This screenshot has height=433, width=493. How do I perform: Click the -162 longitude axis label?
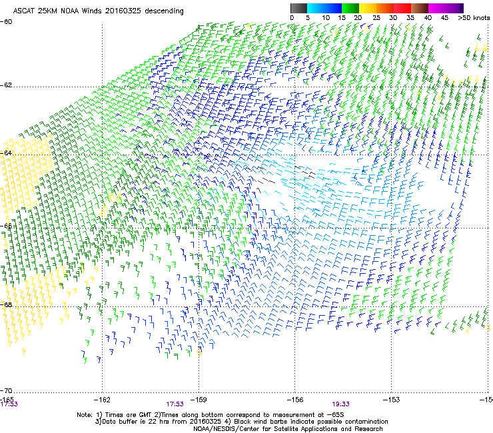pos(102,400)
